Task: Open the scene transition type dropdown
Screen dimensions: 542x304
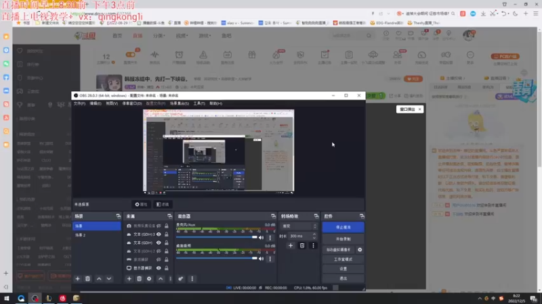Action: tap(299, 226)
